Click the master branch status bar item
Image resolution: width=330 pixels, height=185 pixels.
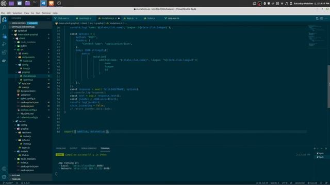point(8,183)
